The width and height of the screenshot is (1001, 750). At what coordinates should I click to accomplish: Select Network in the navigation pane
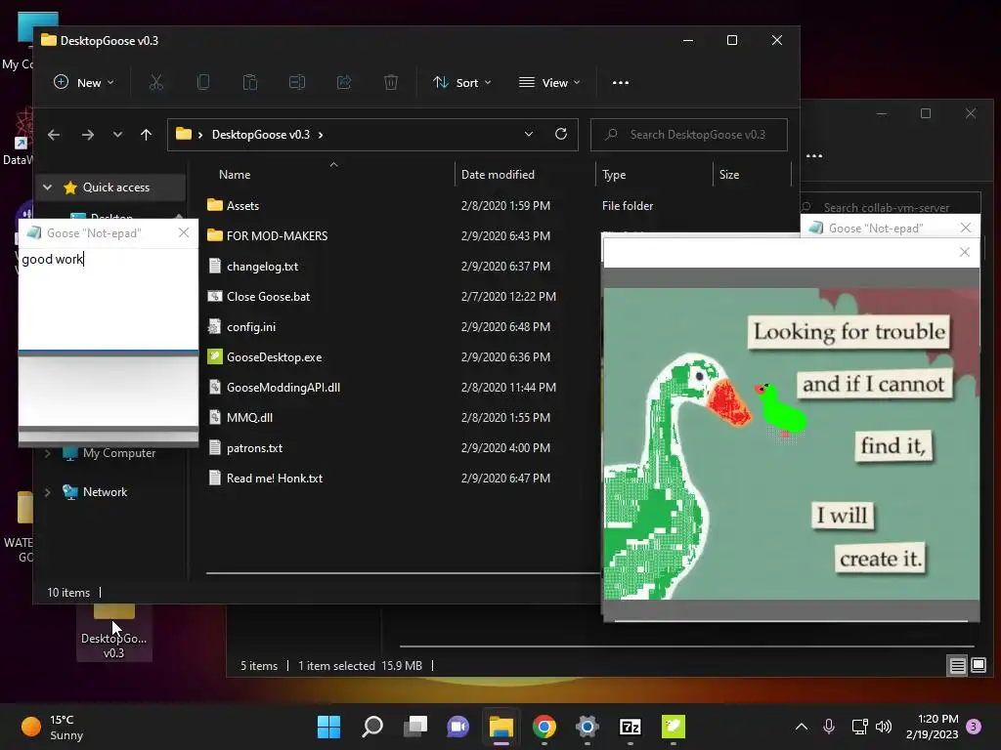point(105,492)
